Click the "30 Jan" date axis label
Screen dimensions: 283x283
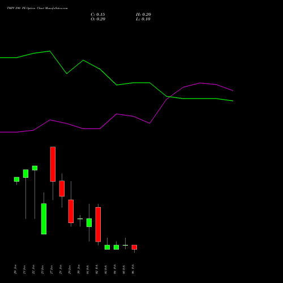tap(79, 269)
